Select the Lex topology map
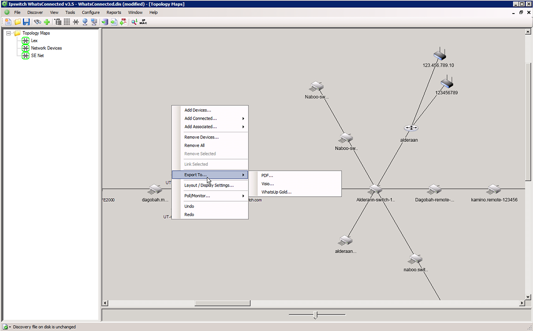The width and height of the screenshot is (533, 331). tap(34, 41)
